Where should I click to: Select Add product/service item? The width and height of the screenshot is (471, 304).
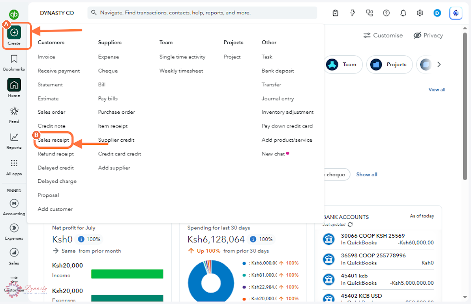pyautogui.click(x=287, y=140)
